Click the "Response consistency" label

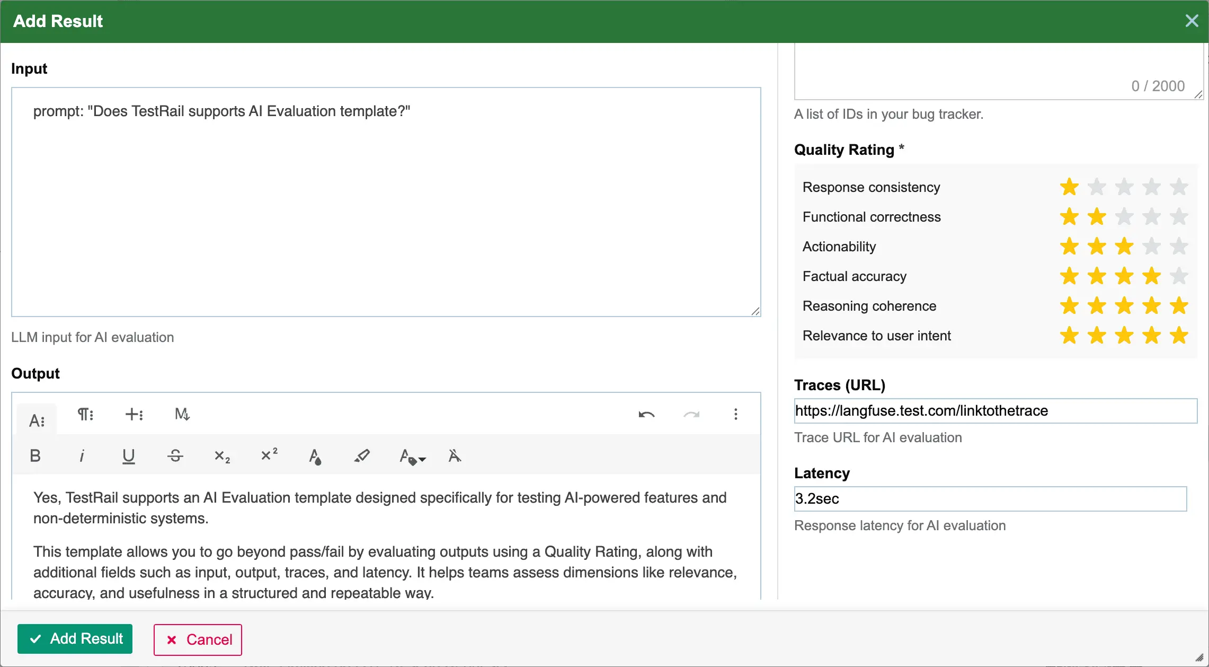[x=871, y=187]
